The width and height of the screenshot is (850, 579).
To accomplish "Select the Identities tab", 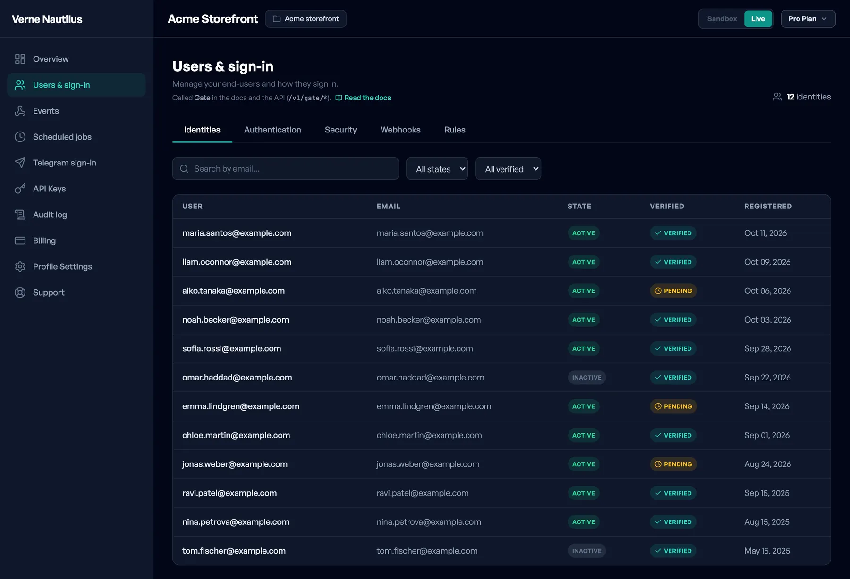I will pyautogui.click(x=202, y=130).
